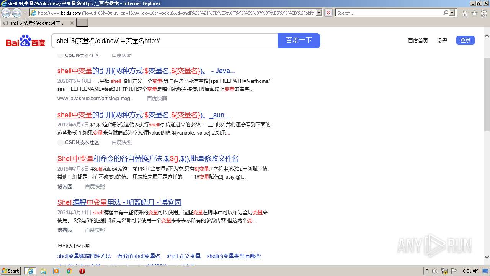
Task: Open the first result ending in Java...
Action: tap(147, 71)
